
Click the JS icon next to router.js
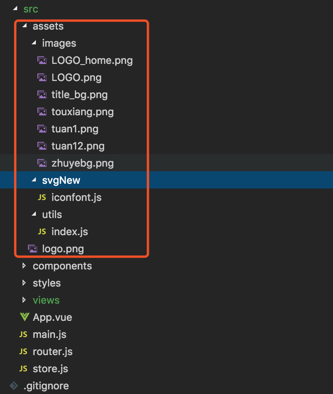pyautogui.click(x=23, y=352)
